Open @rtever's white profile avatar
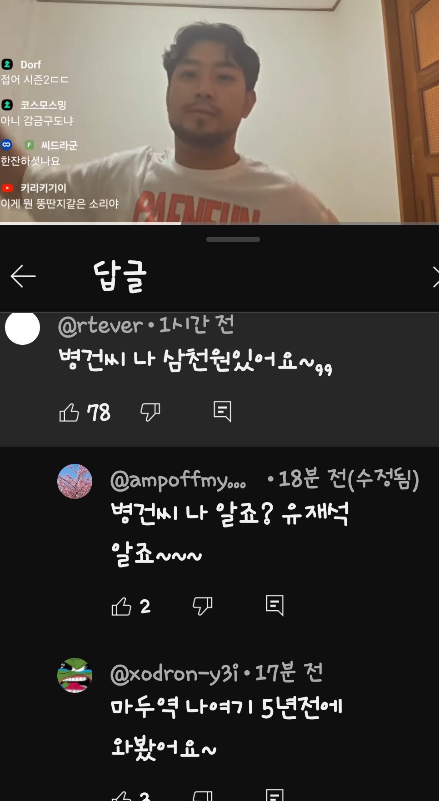Screen dimensions: 439x801 pyautogui.click(x=22, y=328)
